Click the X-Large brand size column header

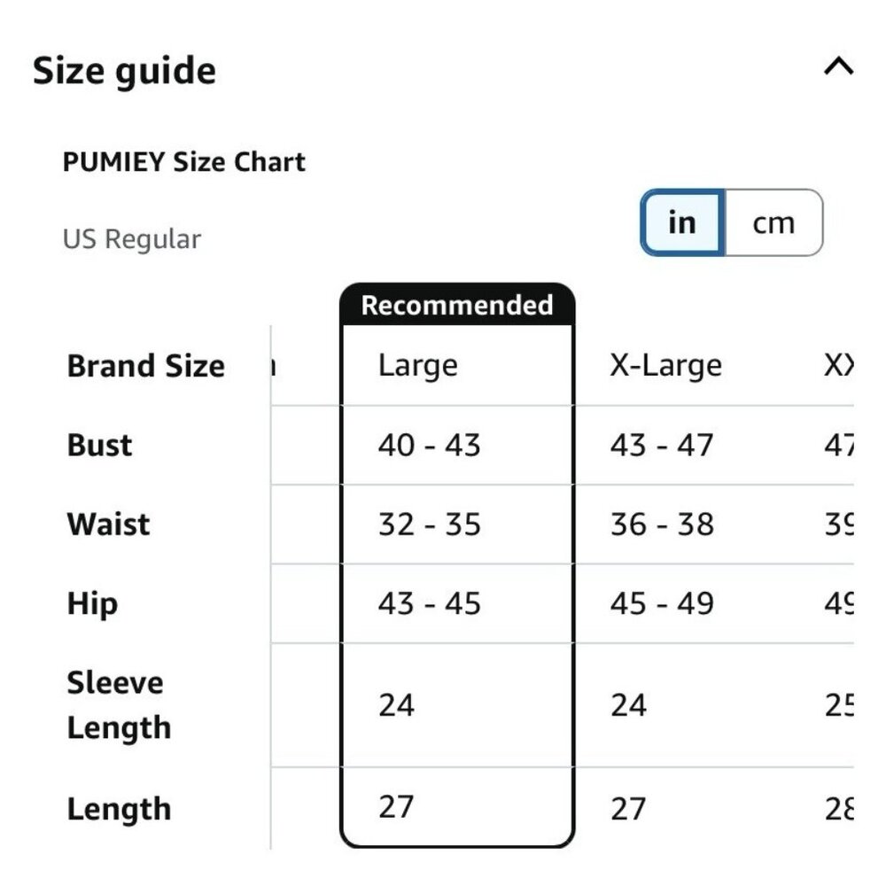(665, 366)
